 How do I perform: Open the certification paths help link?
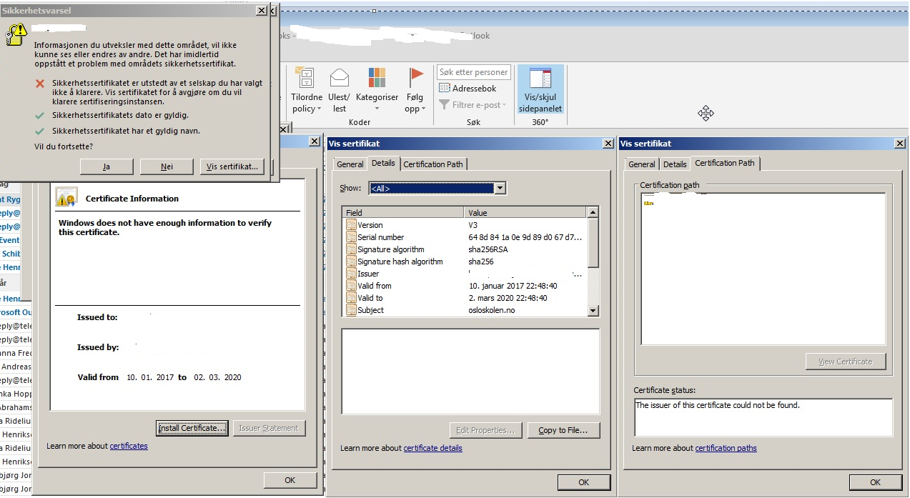coord(726,448)
